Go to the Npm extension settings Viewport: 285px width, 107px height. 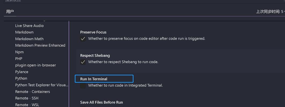[x=19, y=52]
